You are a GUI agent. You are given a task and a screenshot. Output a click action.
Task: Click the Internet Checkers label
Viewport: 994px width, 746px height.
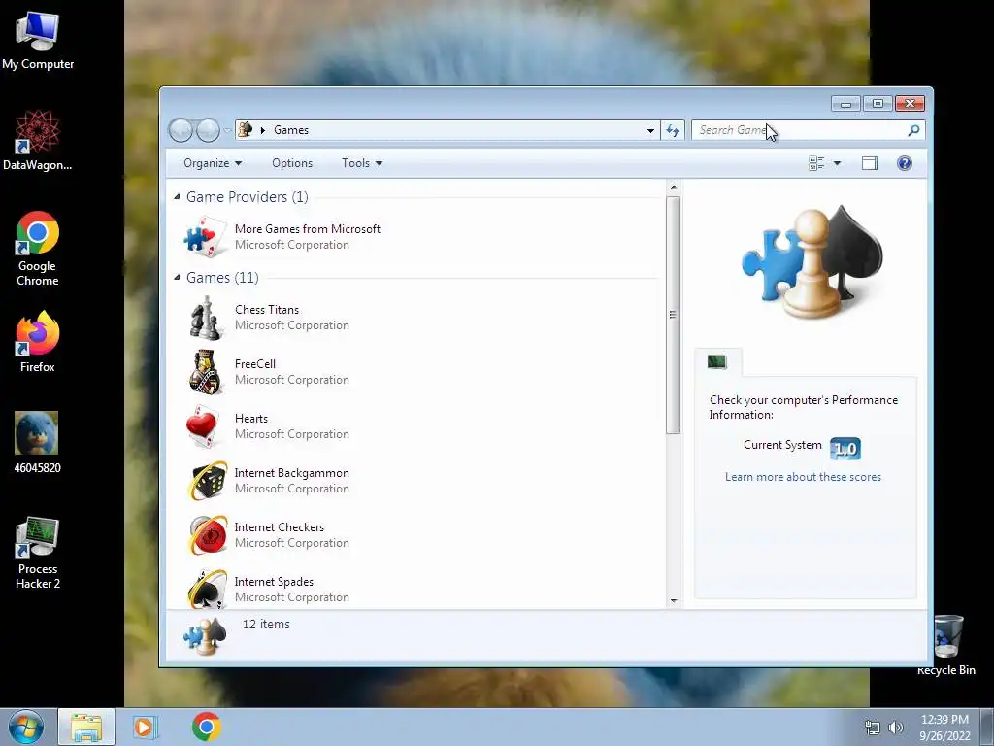click(279, 527)
